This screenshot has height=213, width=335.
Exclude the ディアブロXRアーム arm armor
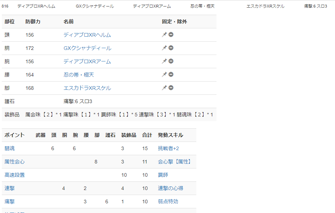click(x=171, y=61)
